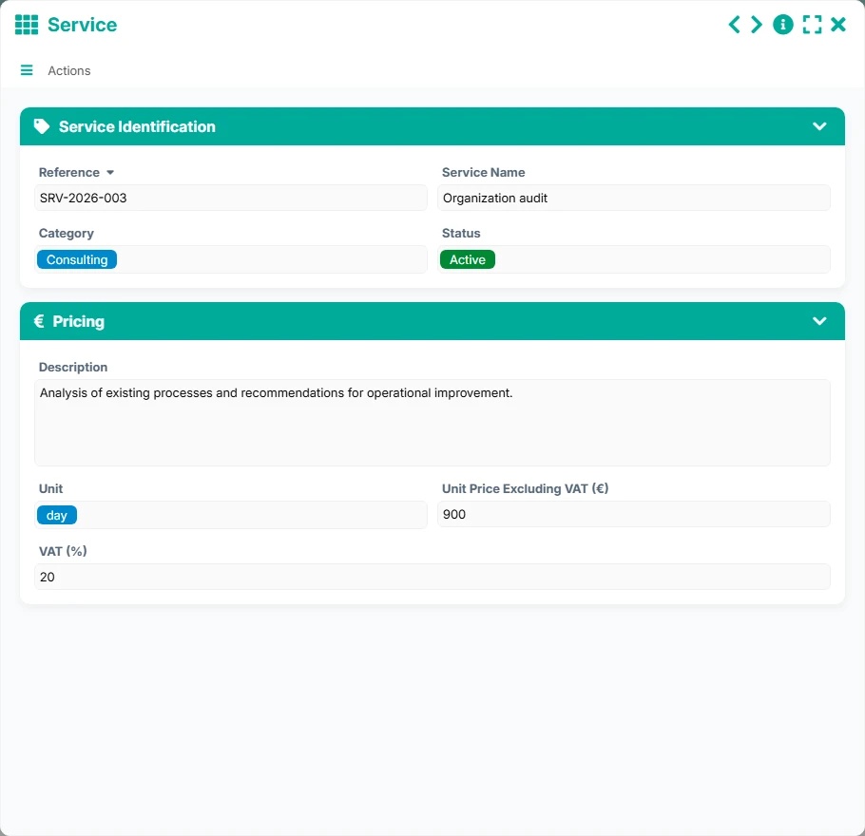Click the Service Identification heading
This screenshot has height=836, width=865.
(x=137, y=126)
